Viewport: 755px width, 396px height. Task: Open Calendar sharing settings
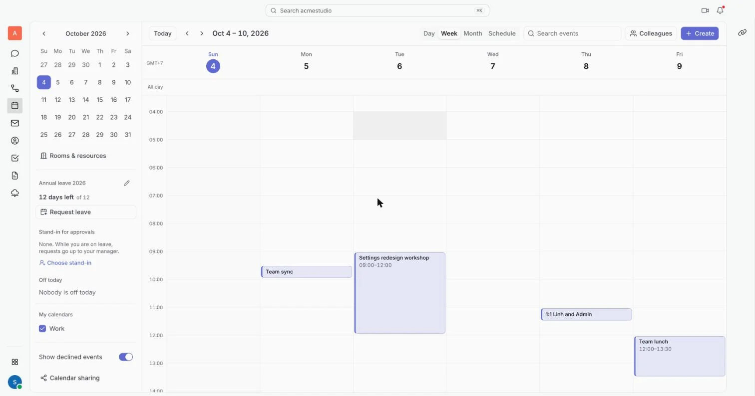[70, 378]
